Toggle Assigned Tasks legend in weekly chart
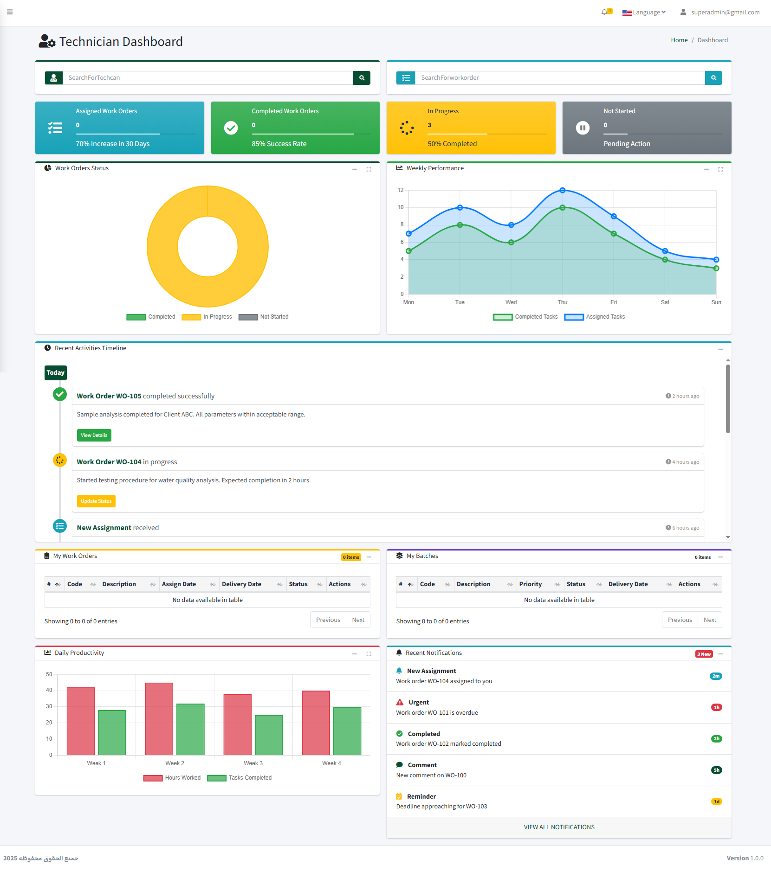Screen dimensions: 771x871 tap(595, 317)
